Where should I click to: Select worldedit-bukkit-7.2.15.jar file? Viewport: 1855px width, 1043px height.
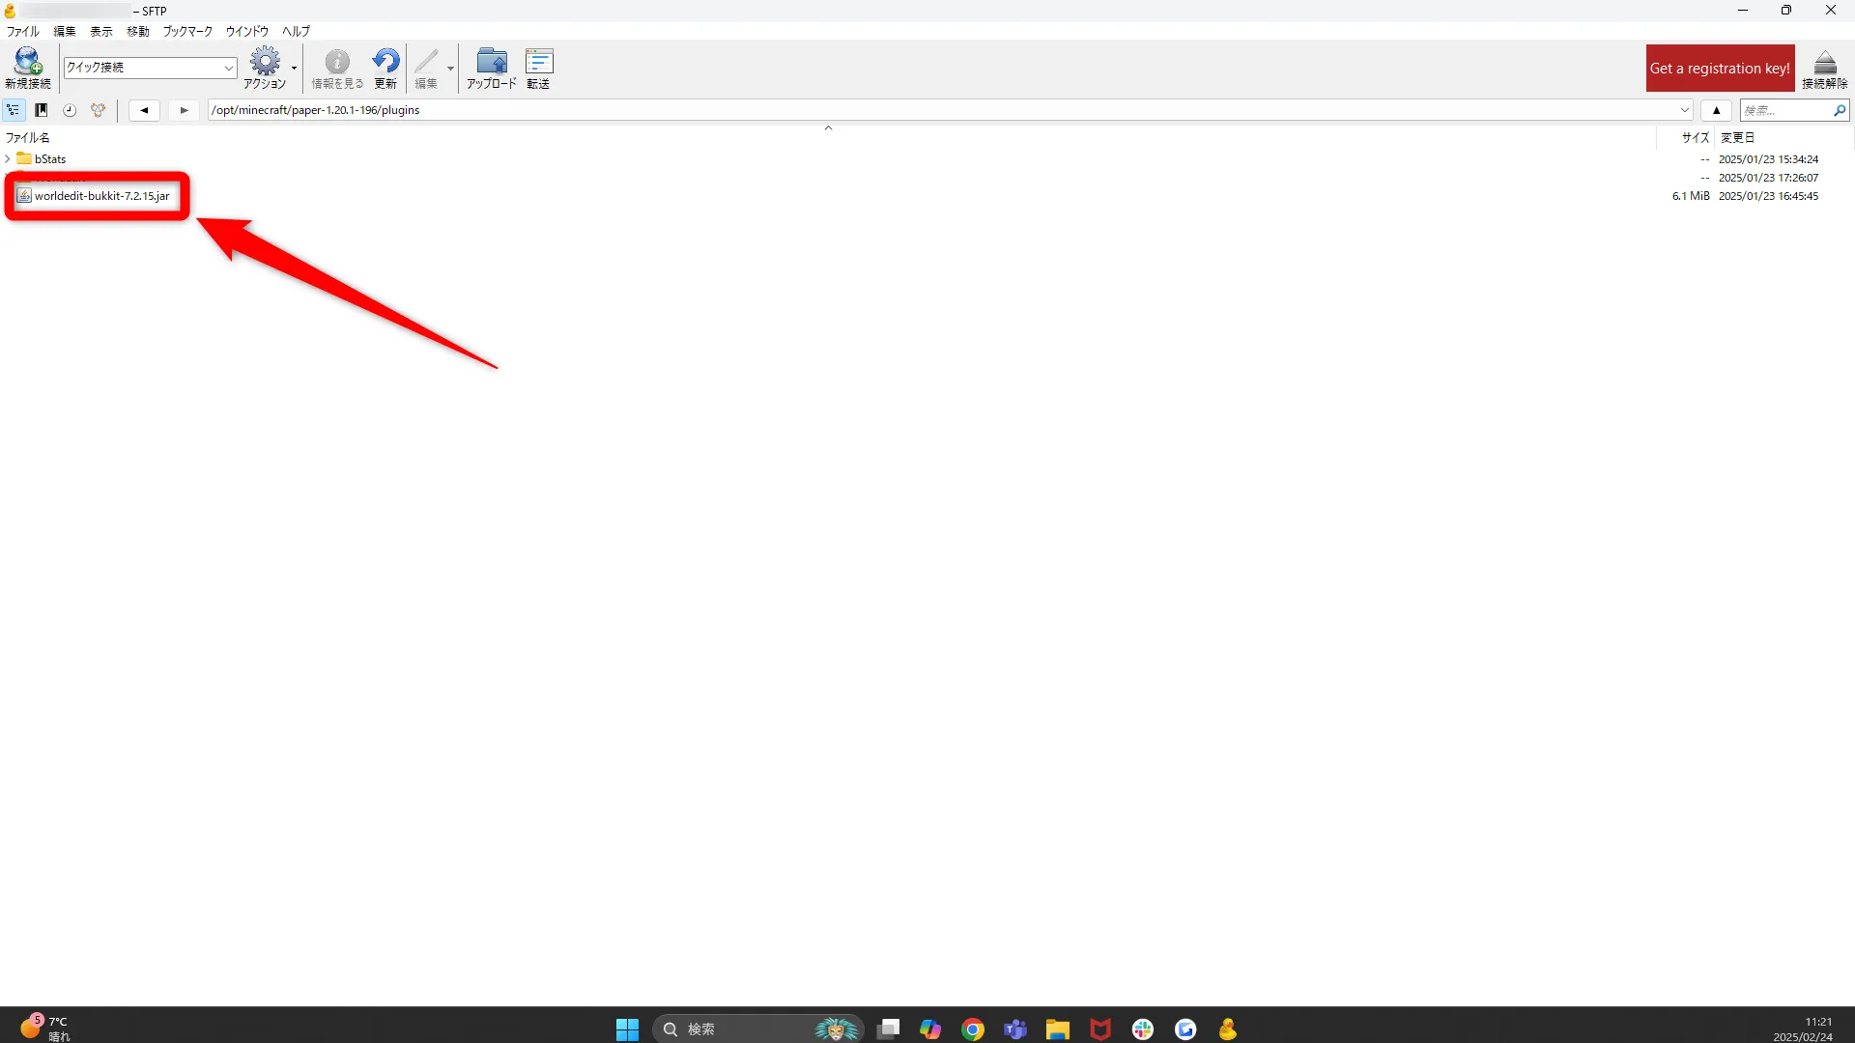click(101, 196)
